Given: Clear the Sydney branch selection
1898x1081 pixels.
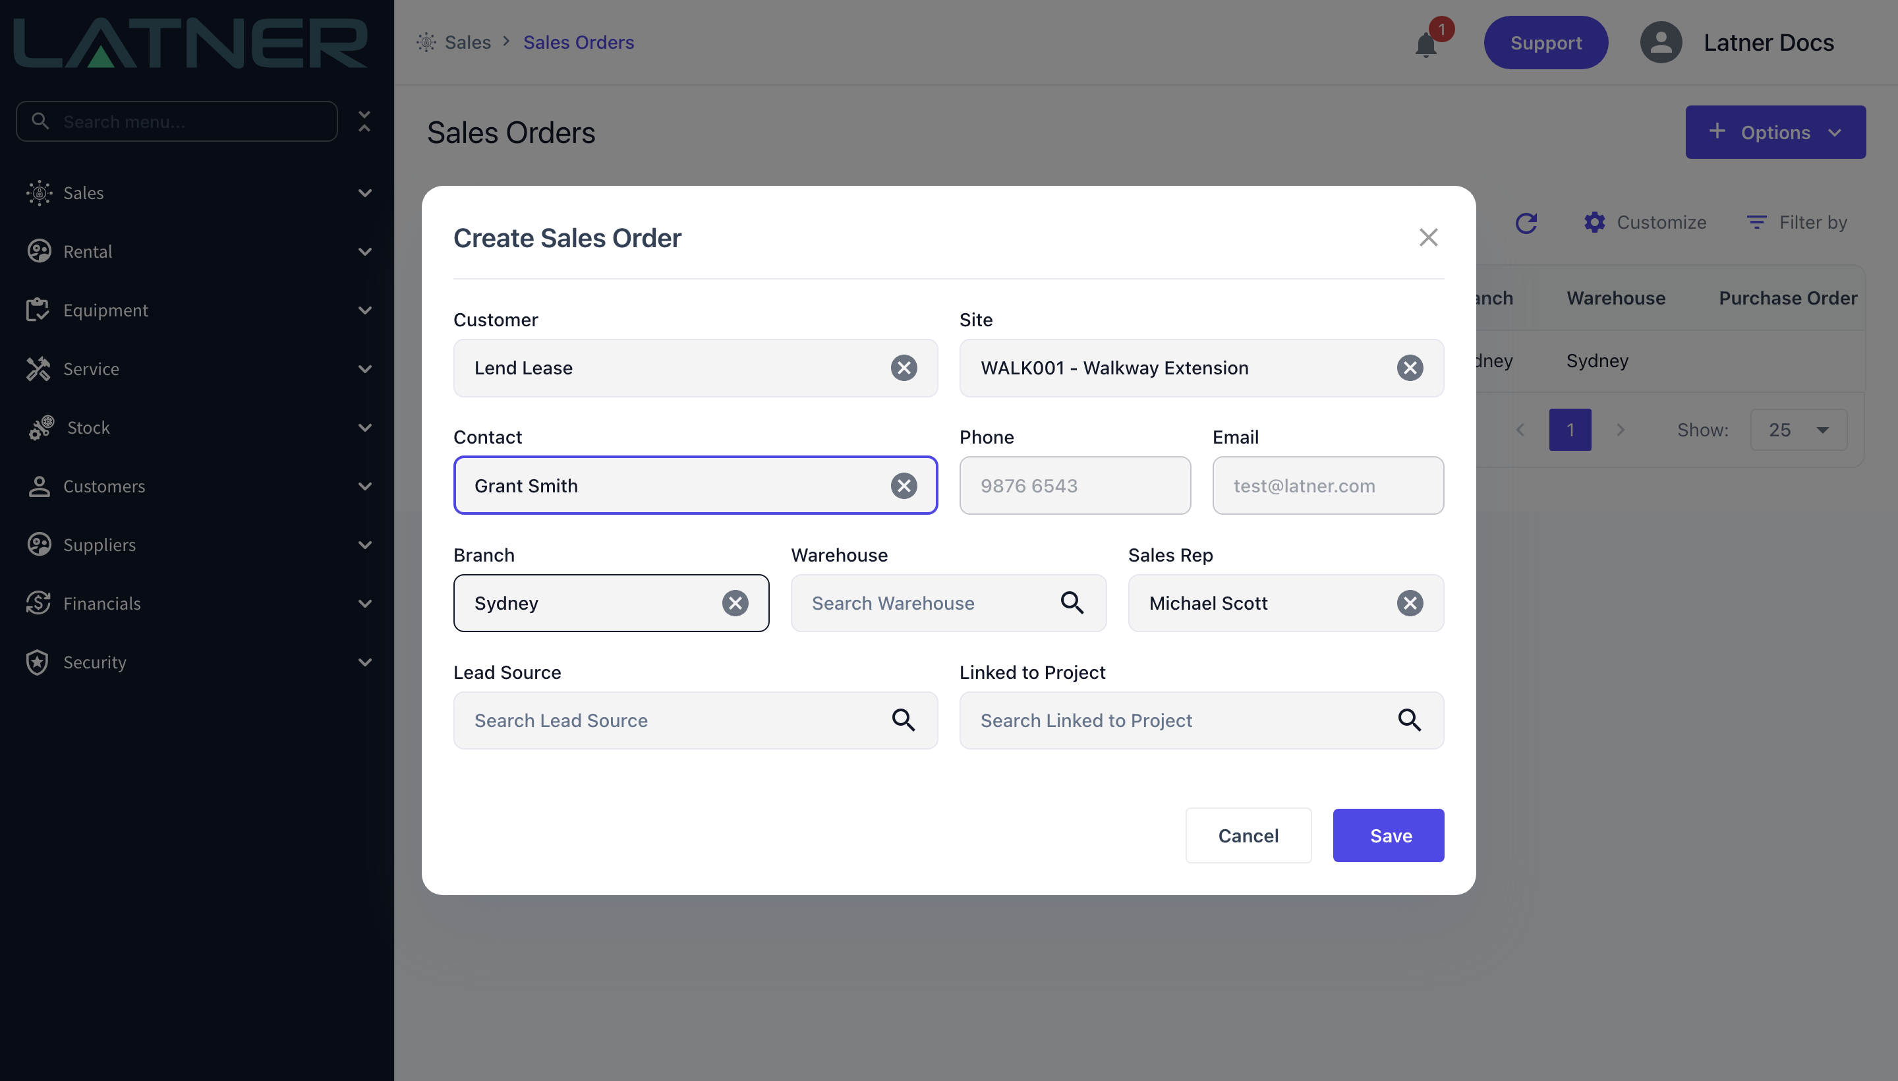Looking at the screenshot, I should tap(735, 603).
